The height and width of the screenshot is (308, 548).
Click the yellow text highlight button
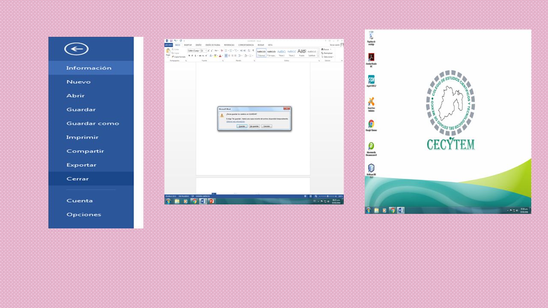215,56
